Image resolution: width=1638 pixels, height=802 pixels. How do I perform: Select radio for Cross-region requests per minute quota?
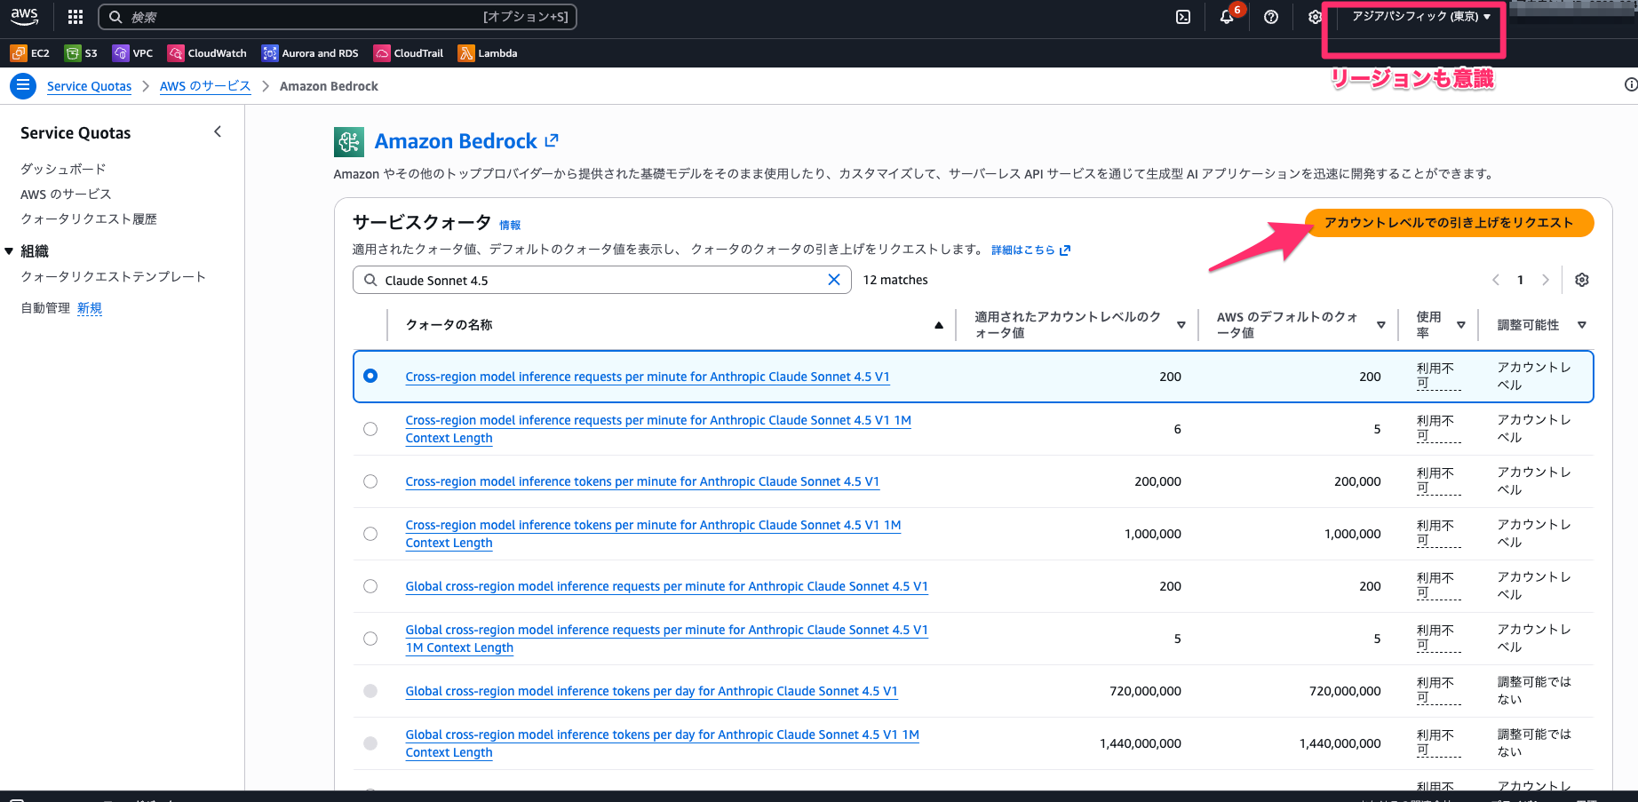[370, 376]
